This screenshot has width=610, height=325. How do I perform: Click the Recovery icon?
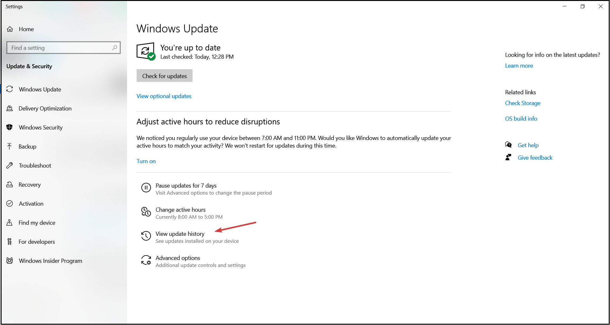click(10, 184)
